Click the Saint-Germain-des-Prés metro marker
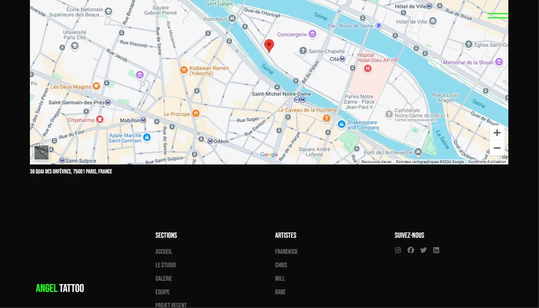The image size is (539, 308). pyautogui.click(x=108, y=102)
